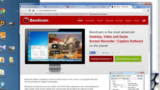Viewport: 160px width, 90px height.
Task: Reload the bandicam.com page
Action: (29, 10)
